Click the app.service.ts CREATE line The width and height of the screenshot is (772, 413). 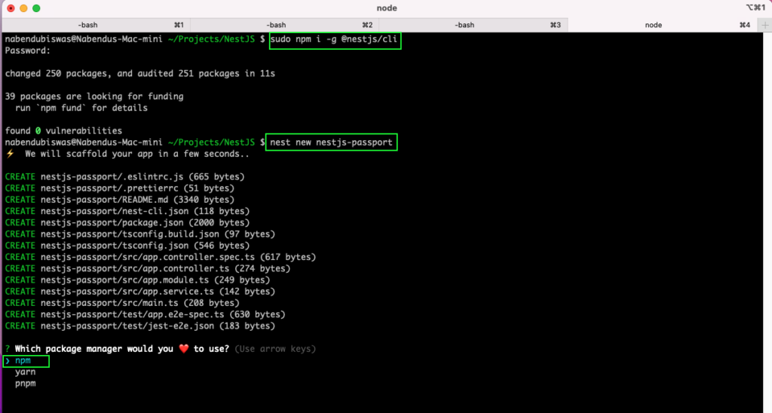[139, 292]
